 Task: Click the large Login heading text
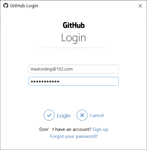click(x=74, y=38)
